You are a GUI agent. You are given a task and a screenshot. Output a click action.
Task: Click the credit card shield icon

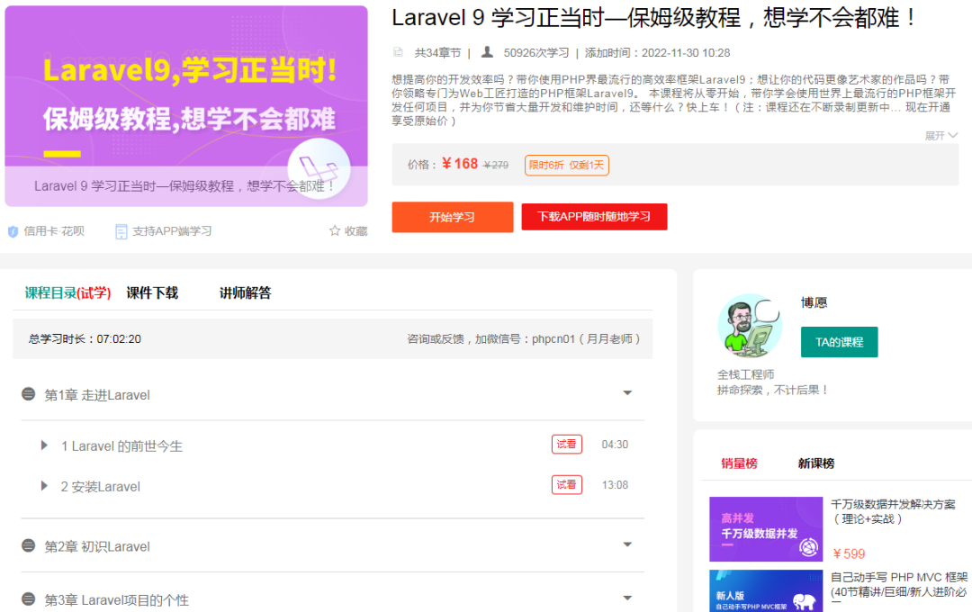13,231
